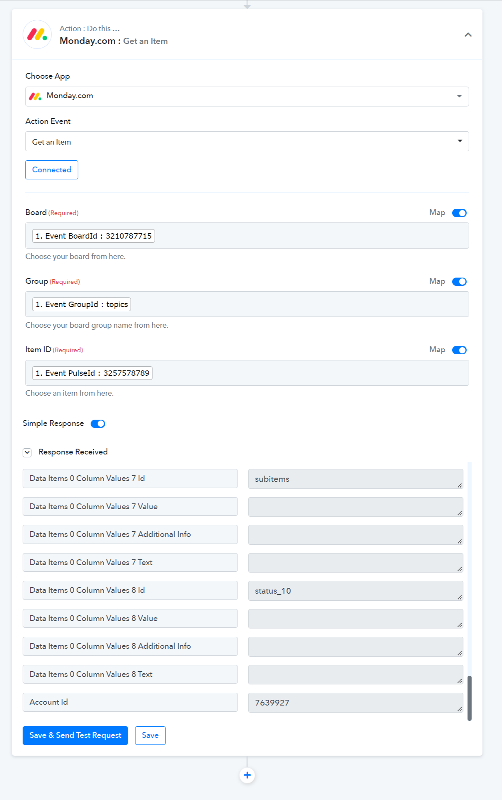Click the 'Column Values 8 Value' label field
Screen dimensions: 502x800
(x=130, y=618)
